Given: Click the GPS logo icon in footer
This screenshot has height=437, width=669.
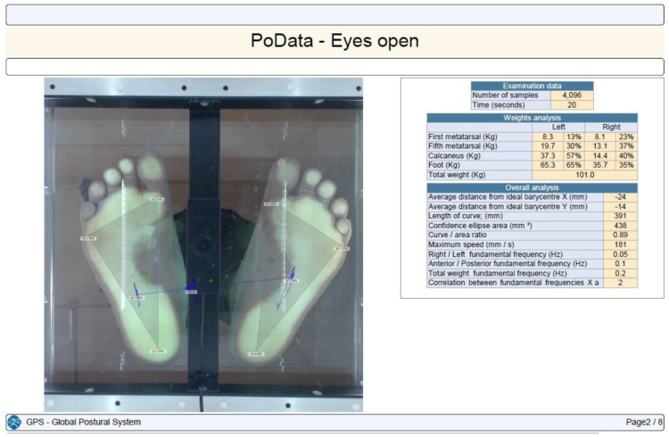Looking at the screenshot, I should coord(14,422).
